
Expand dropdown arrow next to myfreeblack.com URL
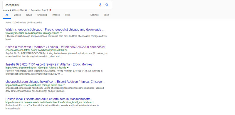[x=61, y=33]
